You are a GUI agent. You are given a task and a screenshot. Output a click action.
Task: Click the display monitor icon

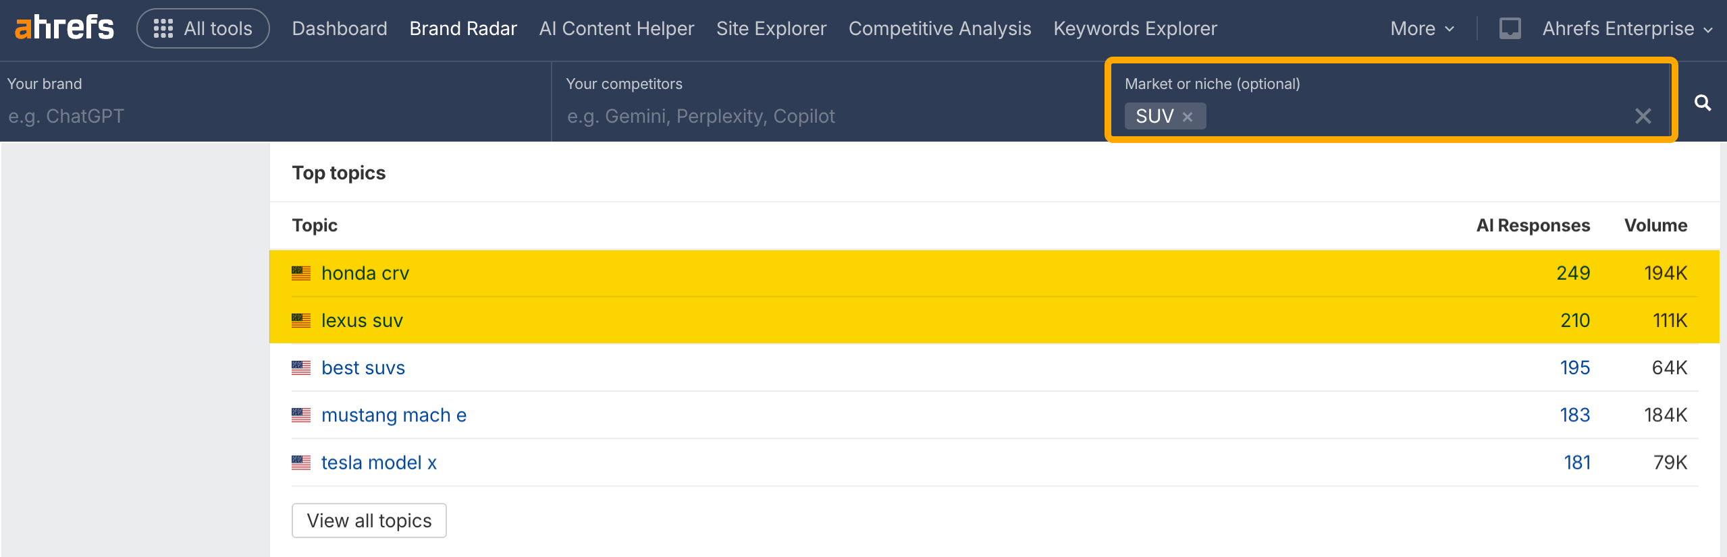(x=1510, y=28)
